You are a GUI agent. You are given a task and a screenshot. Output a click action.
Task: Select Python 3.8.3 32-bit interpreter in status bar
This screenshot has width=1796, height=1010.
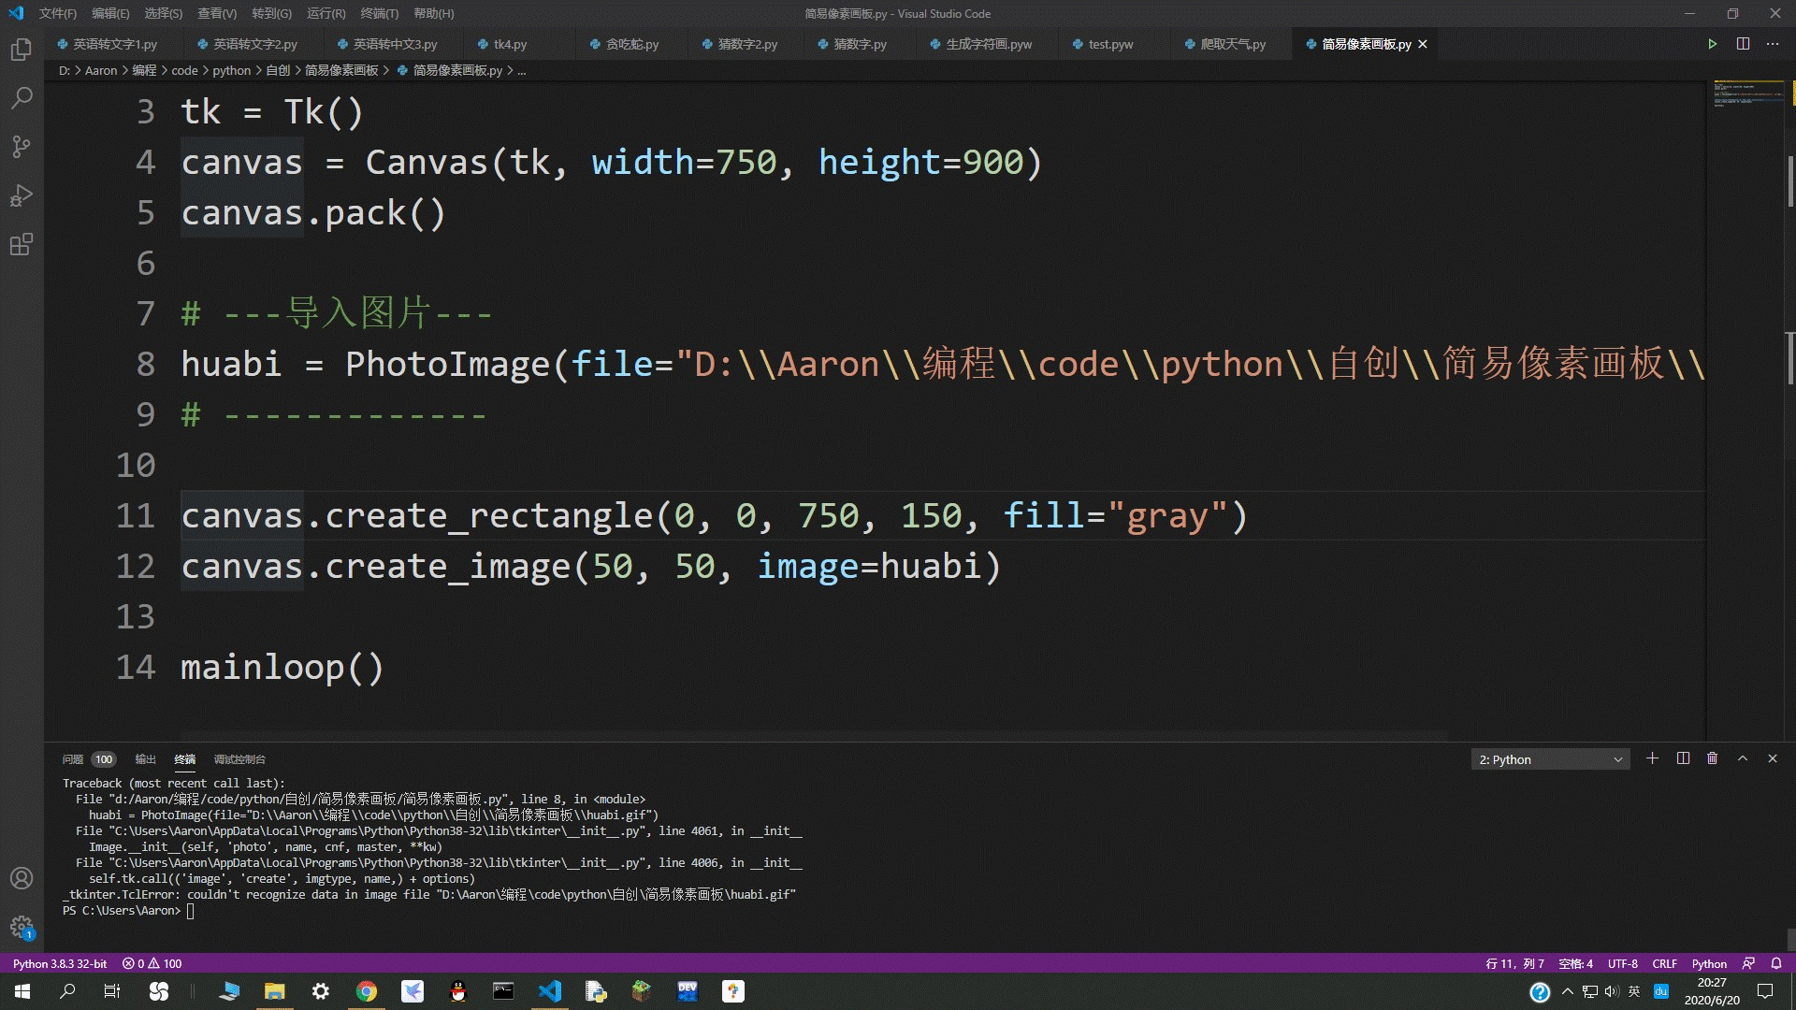pos(60,963)
